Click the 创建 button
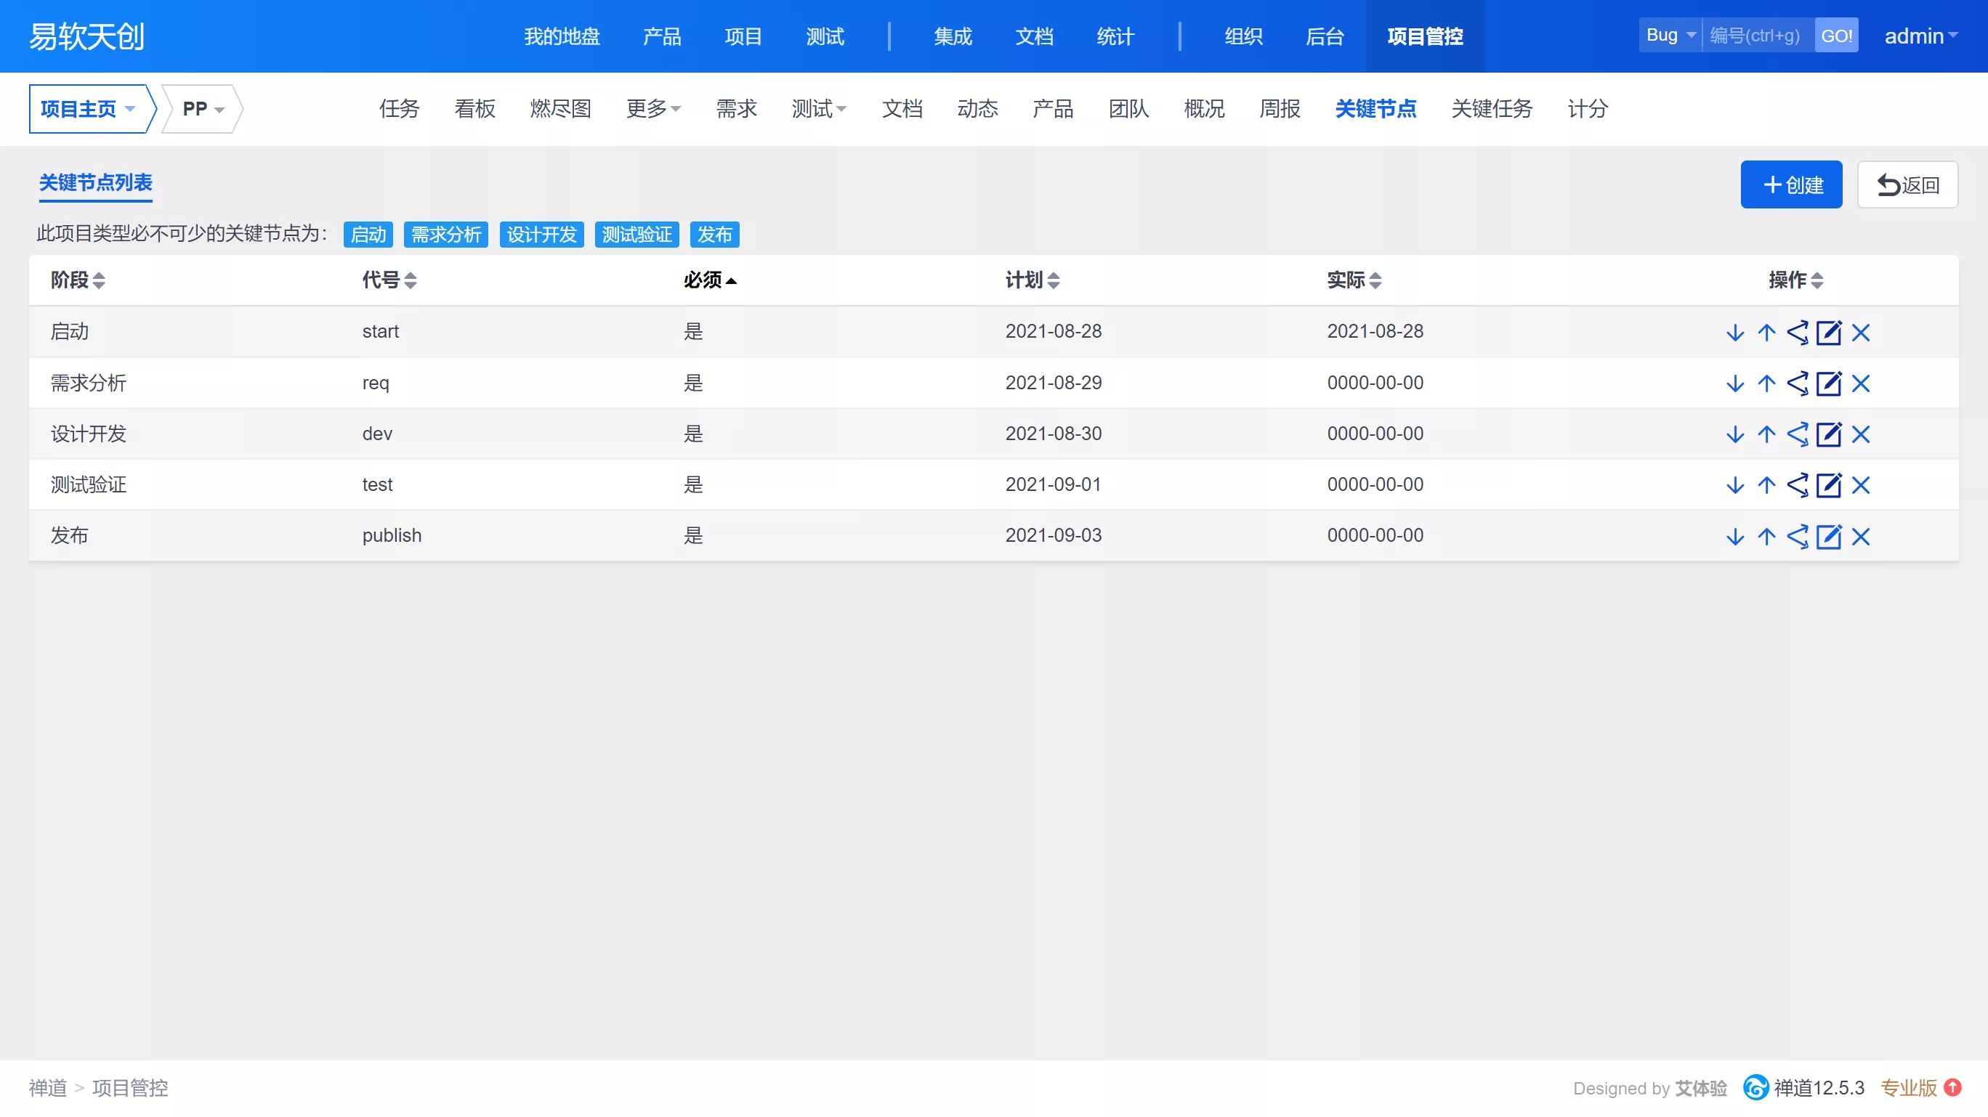The width and height of the screenshot is (1988, 1117). (1790, 185)
